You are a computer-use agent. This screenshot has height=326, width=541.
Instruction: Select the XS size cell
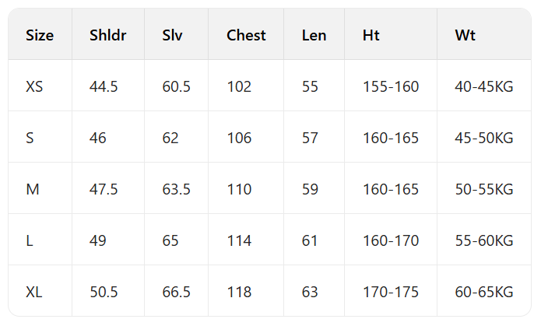tap(34, 86)
